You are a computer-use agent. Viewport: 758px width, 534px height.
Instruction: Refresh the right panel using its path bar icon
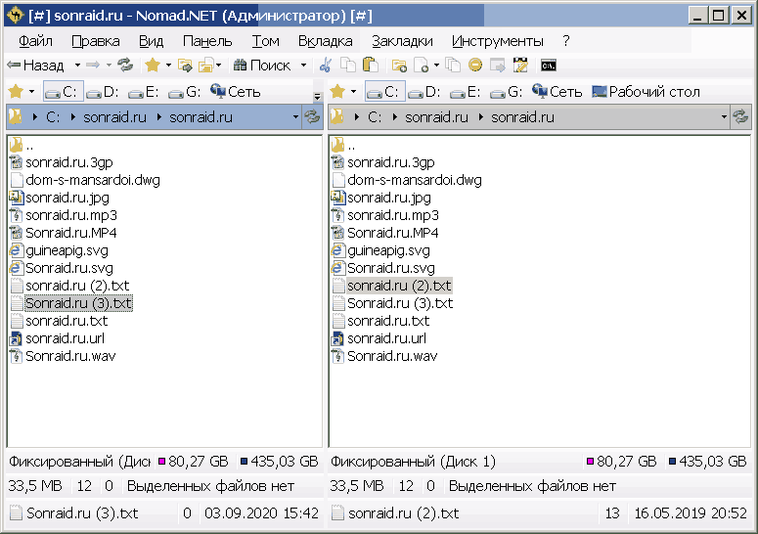pyautogui.click(x=740, y=117)
